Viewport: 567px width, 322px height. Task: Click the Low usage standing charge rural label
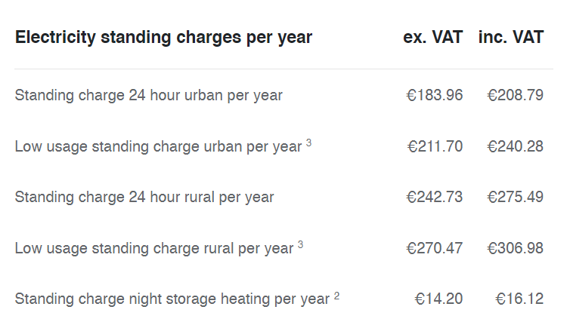coord(154,248)
